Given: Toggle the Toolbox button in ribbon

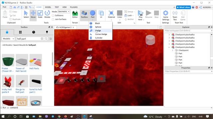Looking at the screenshot, I should coord(84,14).
